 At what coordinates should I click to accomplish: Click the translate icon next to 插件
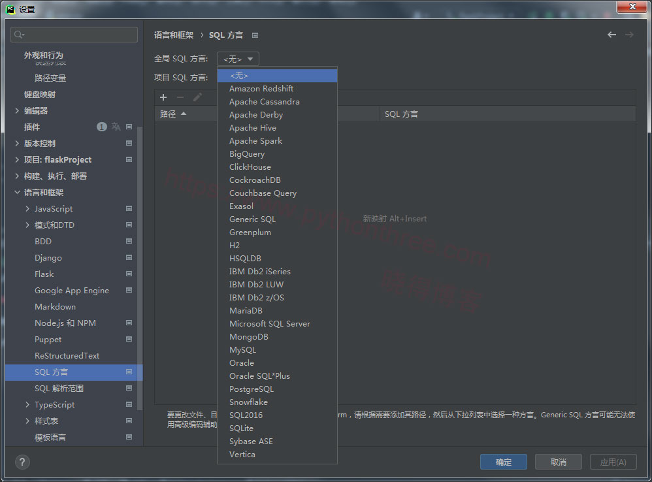point(116,127)
